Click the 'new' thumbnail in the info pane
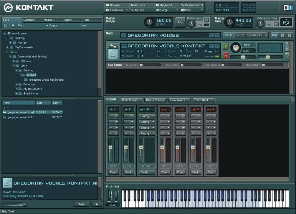Viewport: 296px width, 214px height. pyautogui.click(x=8, y=183)
